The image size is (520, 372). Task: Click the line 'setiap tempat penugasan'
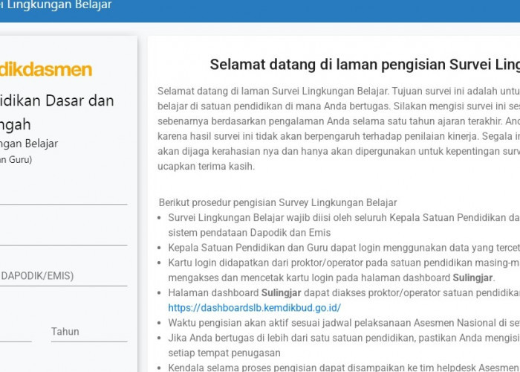click(x=224, y=353)
